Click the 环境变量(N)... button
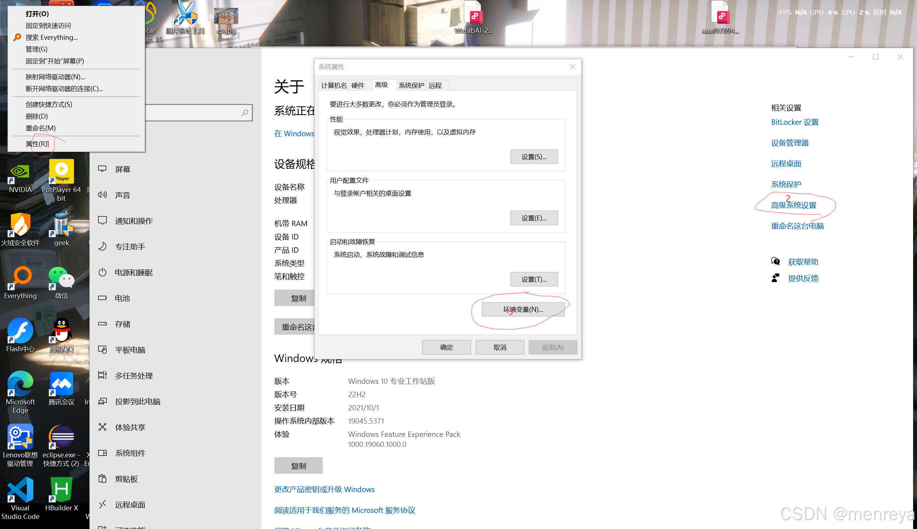 [523, 310]
